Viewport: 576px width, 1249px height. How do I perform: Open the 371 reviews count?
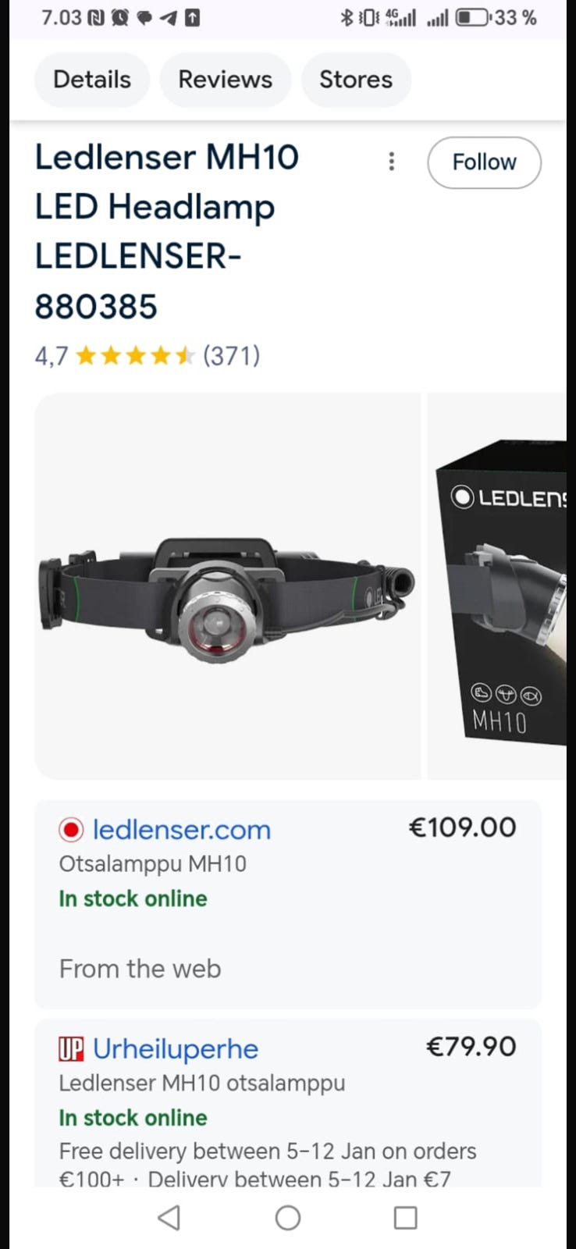[232, 356]
